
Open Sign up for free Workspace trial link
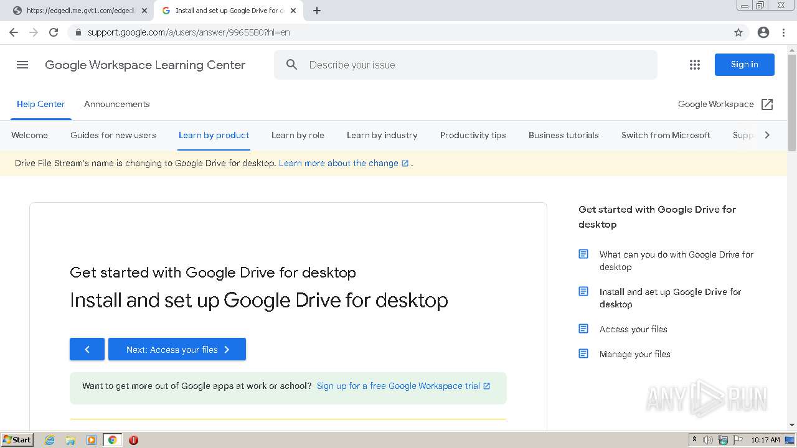[x=403, y=386]
